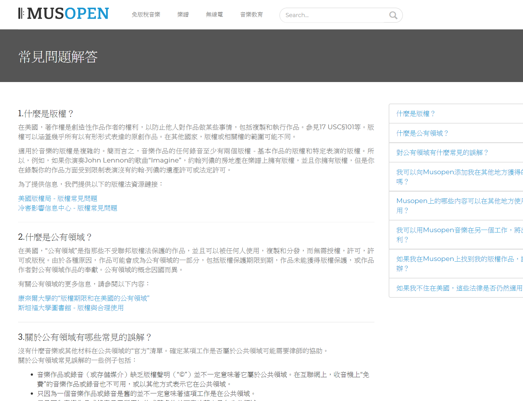
Task: Open the 樂譜 menu item
Action: (x=183, y=15)
